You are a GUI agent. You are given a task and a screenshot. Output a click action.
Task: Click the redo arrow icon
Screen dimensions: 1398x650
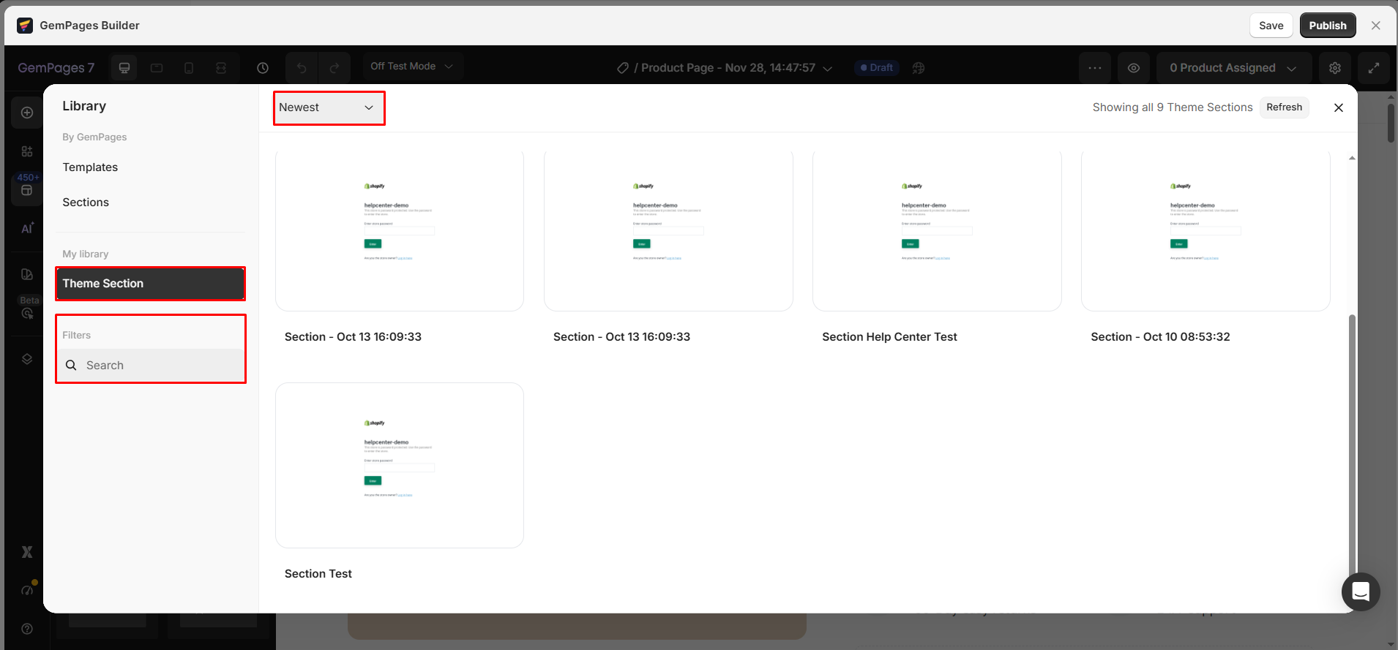(x=334, y=68)
